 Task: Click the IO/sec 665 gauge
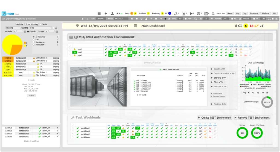coord(242,133)
